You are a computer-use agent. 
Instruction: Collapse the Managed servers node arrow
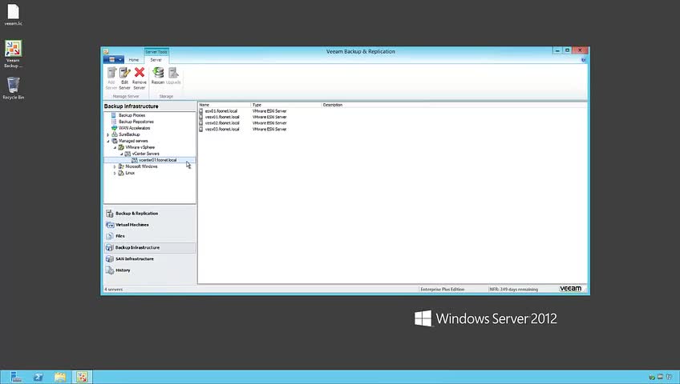click(x=108, y=142)
